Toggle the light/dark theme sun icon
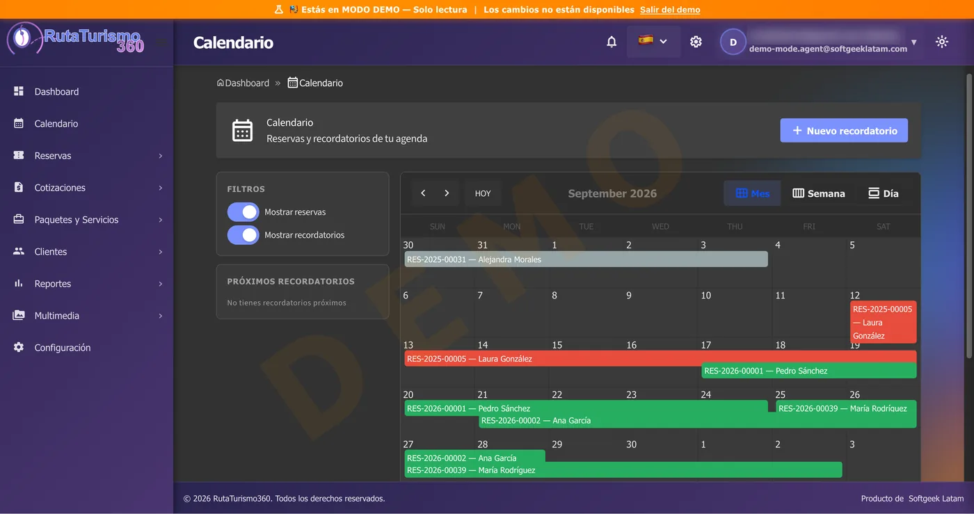 pos(942,42)
